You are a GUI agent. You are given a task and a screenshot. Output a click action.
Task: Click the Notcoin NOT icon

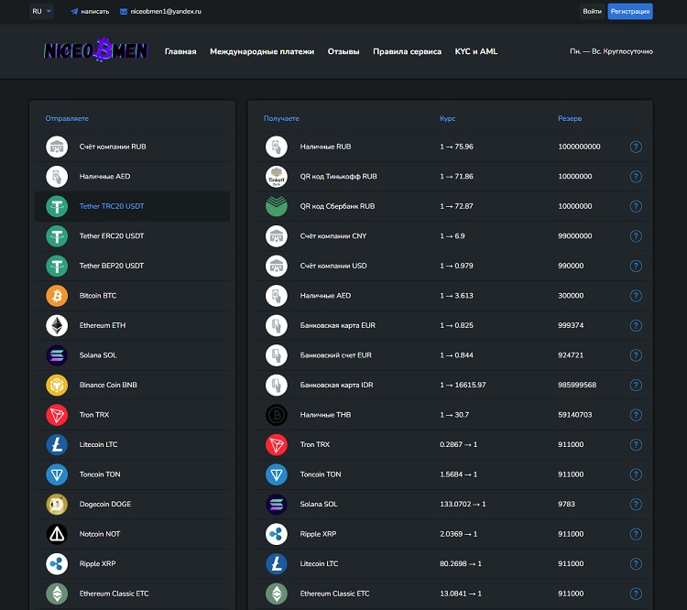pyautogui.click(x=57, y=534)
